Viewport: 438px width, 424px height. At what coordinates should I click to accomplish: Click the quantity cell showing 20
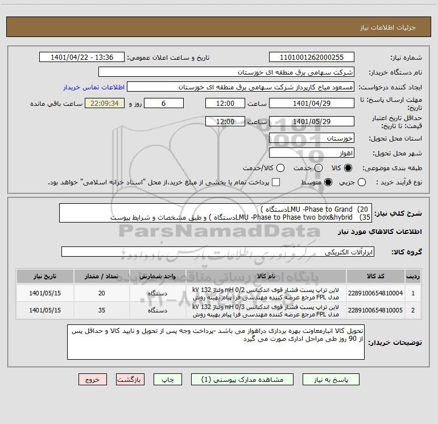coord(101,293)
